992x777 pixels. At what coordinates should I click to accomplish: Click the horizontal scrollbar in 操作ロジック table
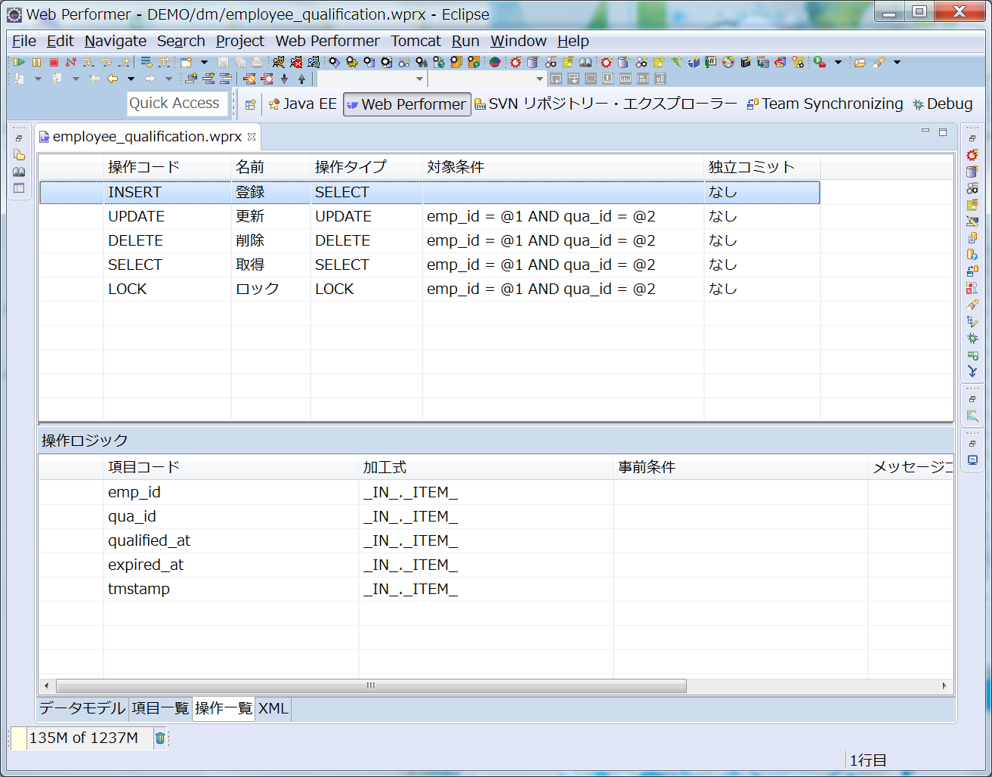click(370, 686)
